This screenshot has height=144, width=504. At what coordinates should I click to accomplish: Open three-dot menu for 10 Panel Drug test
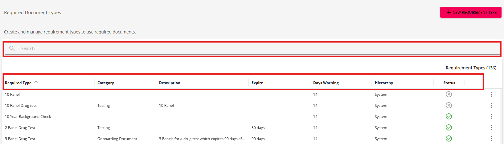click(491, 105)
